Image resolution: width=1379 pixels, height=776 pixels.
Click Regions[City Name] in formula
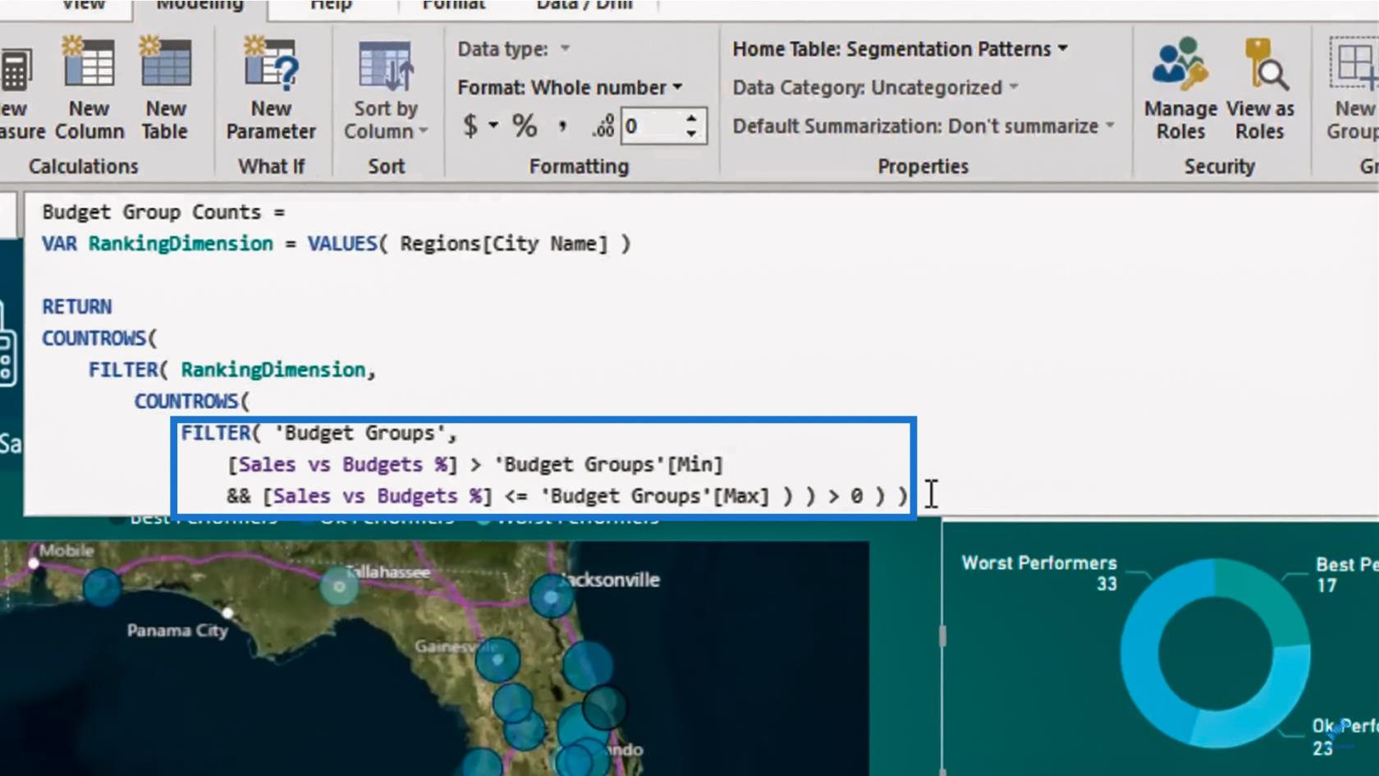(504, 244)
